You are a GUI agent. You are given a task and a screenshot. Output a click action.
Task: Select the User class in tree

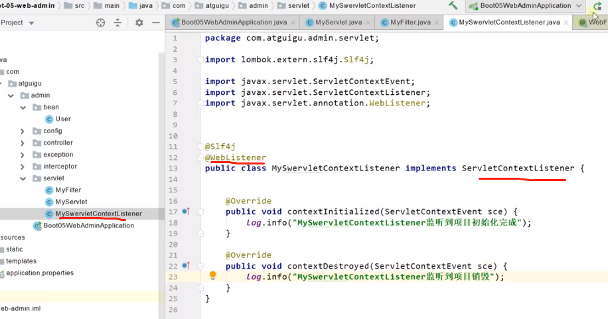tap(58, 119)
